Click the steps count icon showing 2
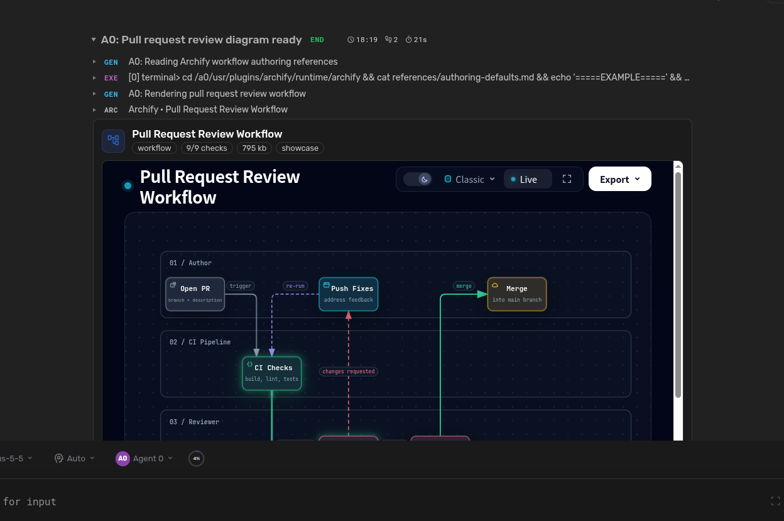784x521 pixels. click(388, 40)
